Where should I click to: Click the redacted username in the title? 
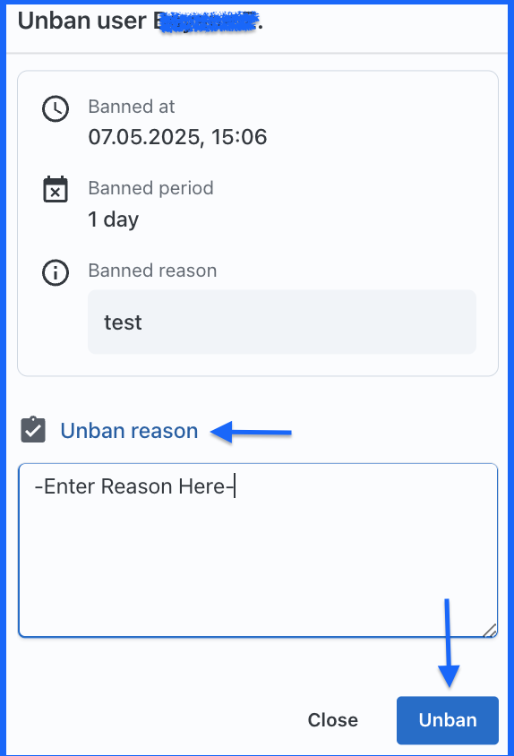[206, 22]
